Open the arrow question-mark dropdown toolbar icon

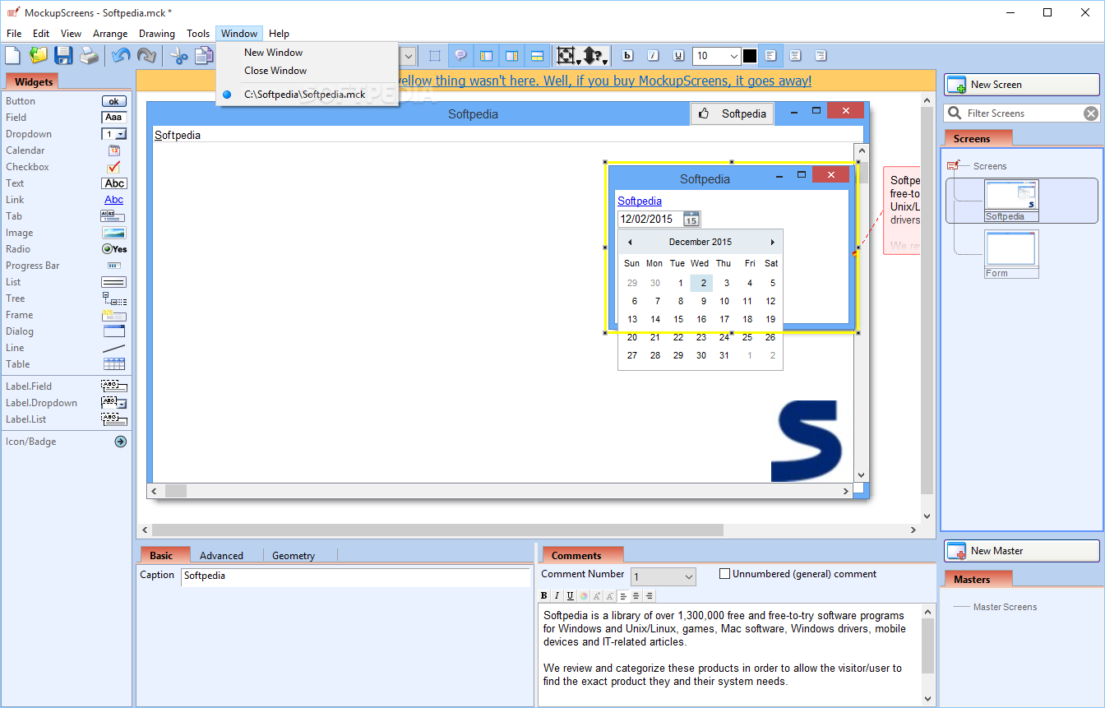pos(595,56)
